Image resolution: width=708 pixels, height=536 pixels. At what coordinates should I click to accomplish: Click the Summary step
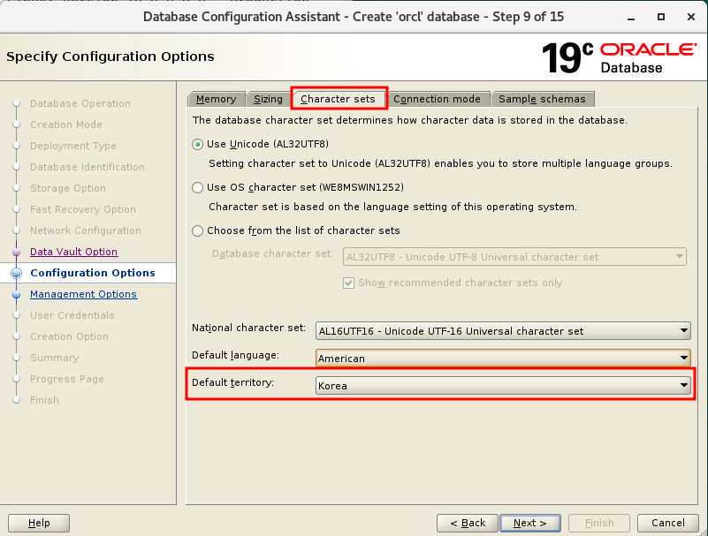(x=54, y=358)
